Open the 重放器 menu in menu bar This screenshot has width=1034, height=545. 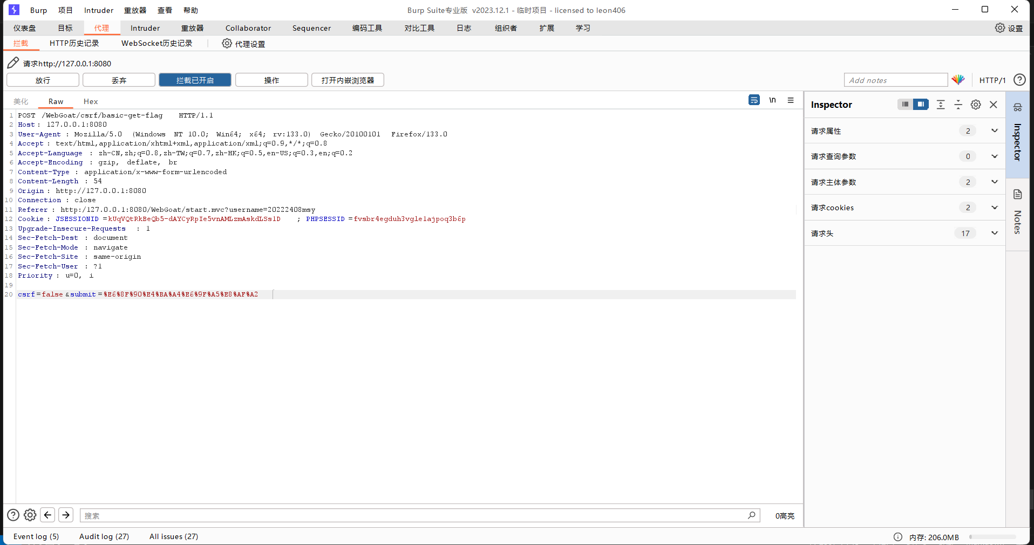(x=135, y=10)
